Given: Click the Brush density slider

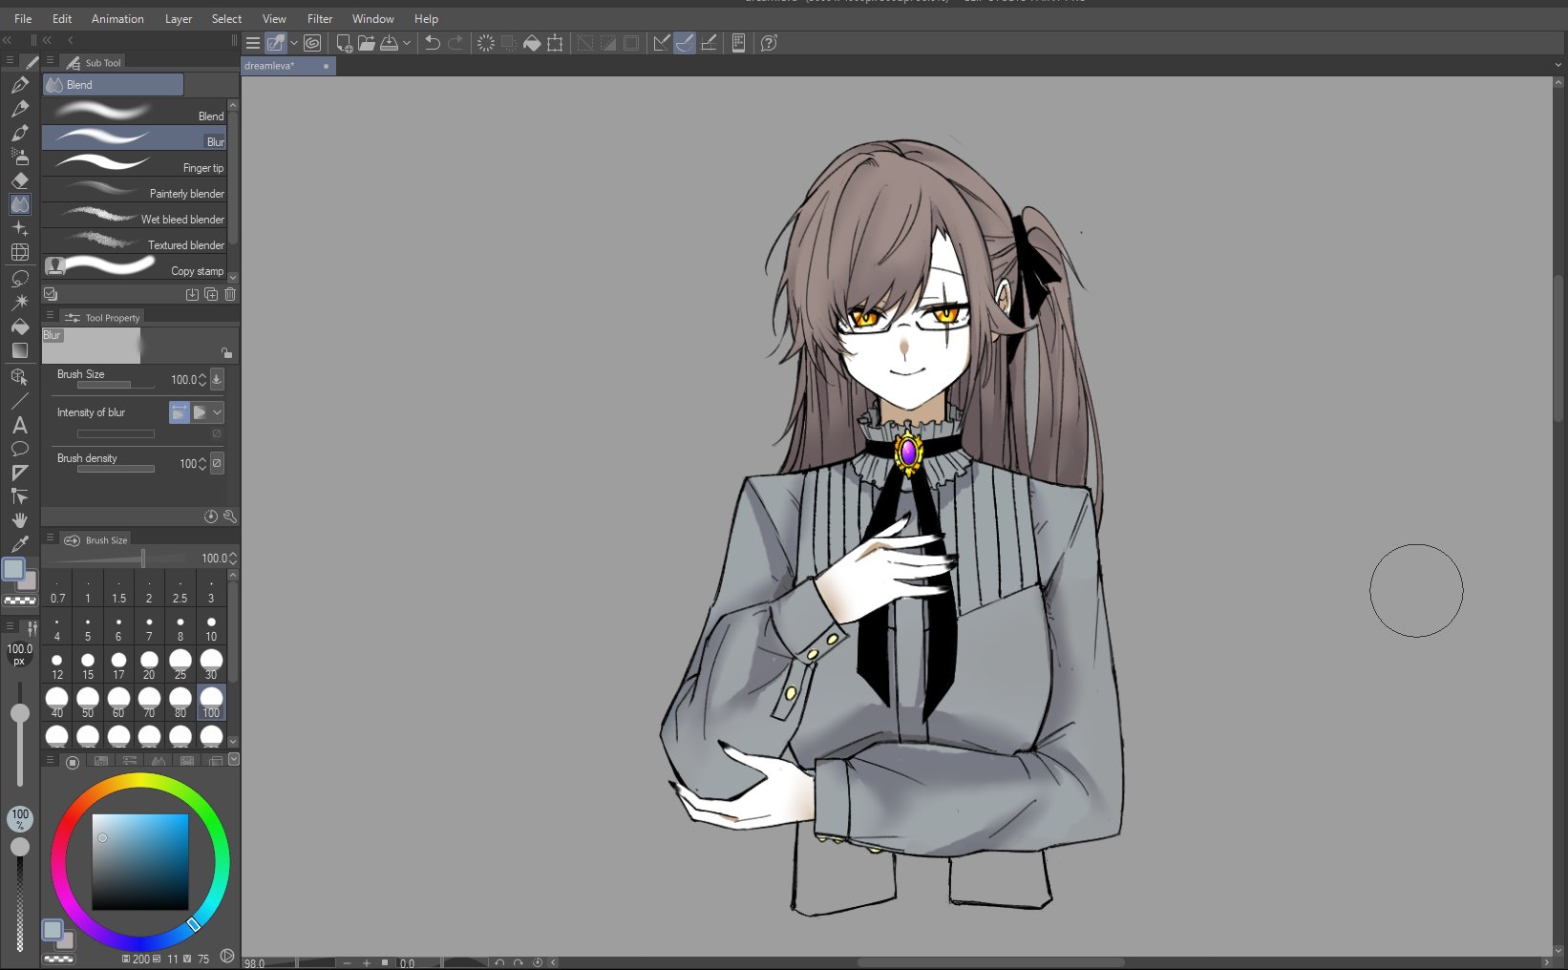Looking at the screenshot, I should pyautogui.click(x=116, y=469).
